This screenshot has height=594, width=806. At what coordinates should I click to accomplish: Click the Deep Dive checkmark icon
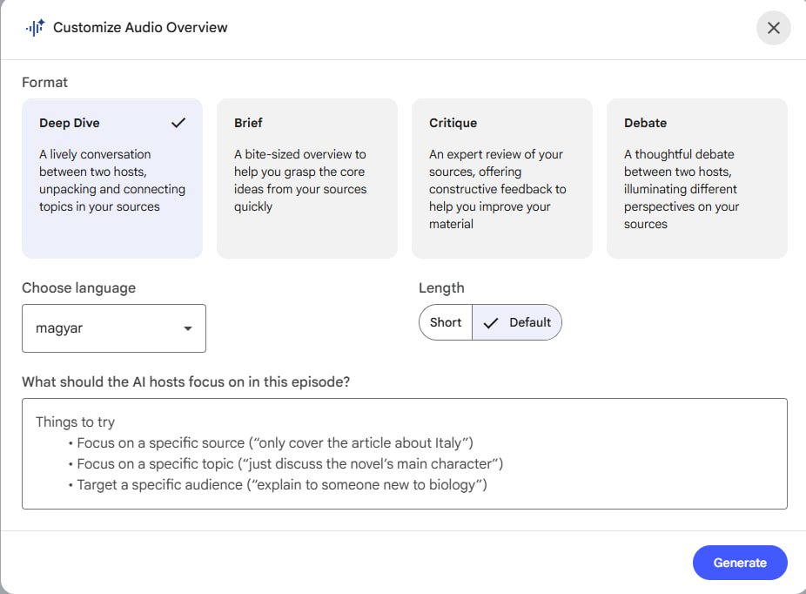[178, 123]
